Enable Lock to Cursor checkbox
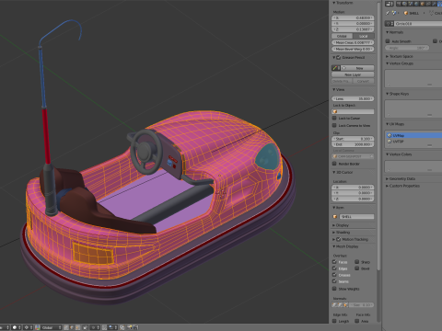This screenshot has width=442, height=331. [x=334, y=118]
